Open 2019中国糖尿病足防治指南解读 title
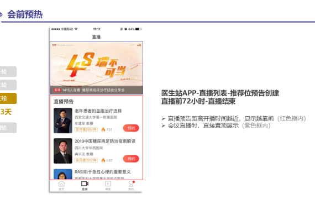The image size is (315, 199). pyautogui.click(x=105, y=142)
